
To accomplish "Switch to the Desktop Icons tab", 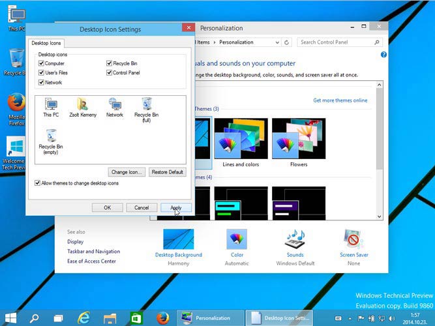I will [46, 43].
